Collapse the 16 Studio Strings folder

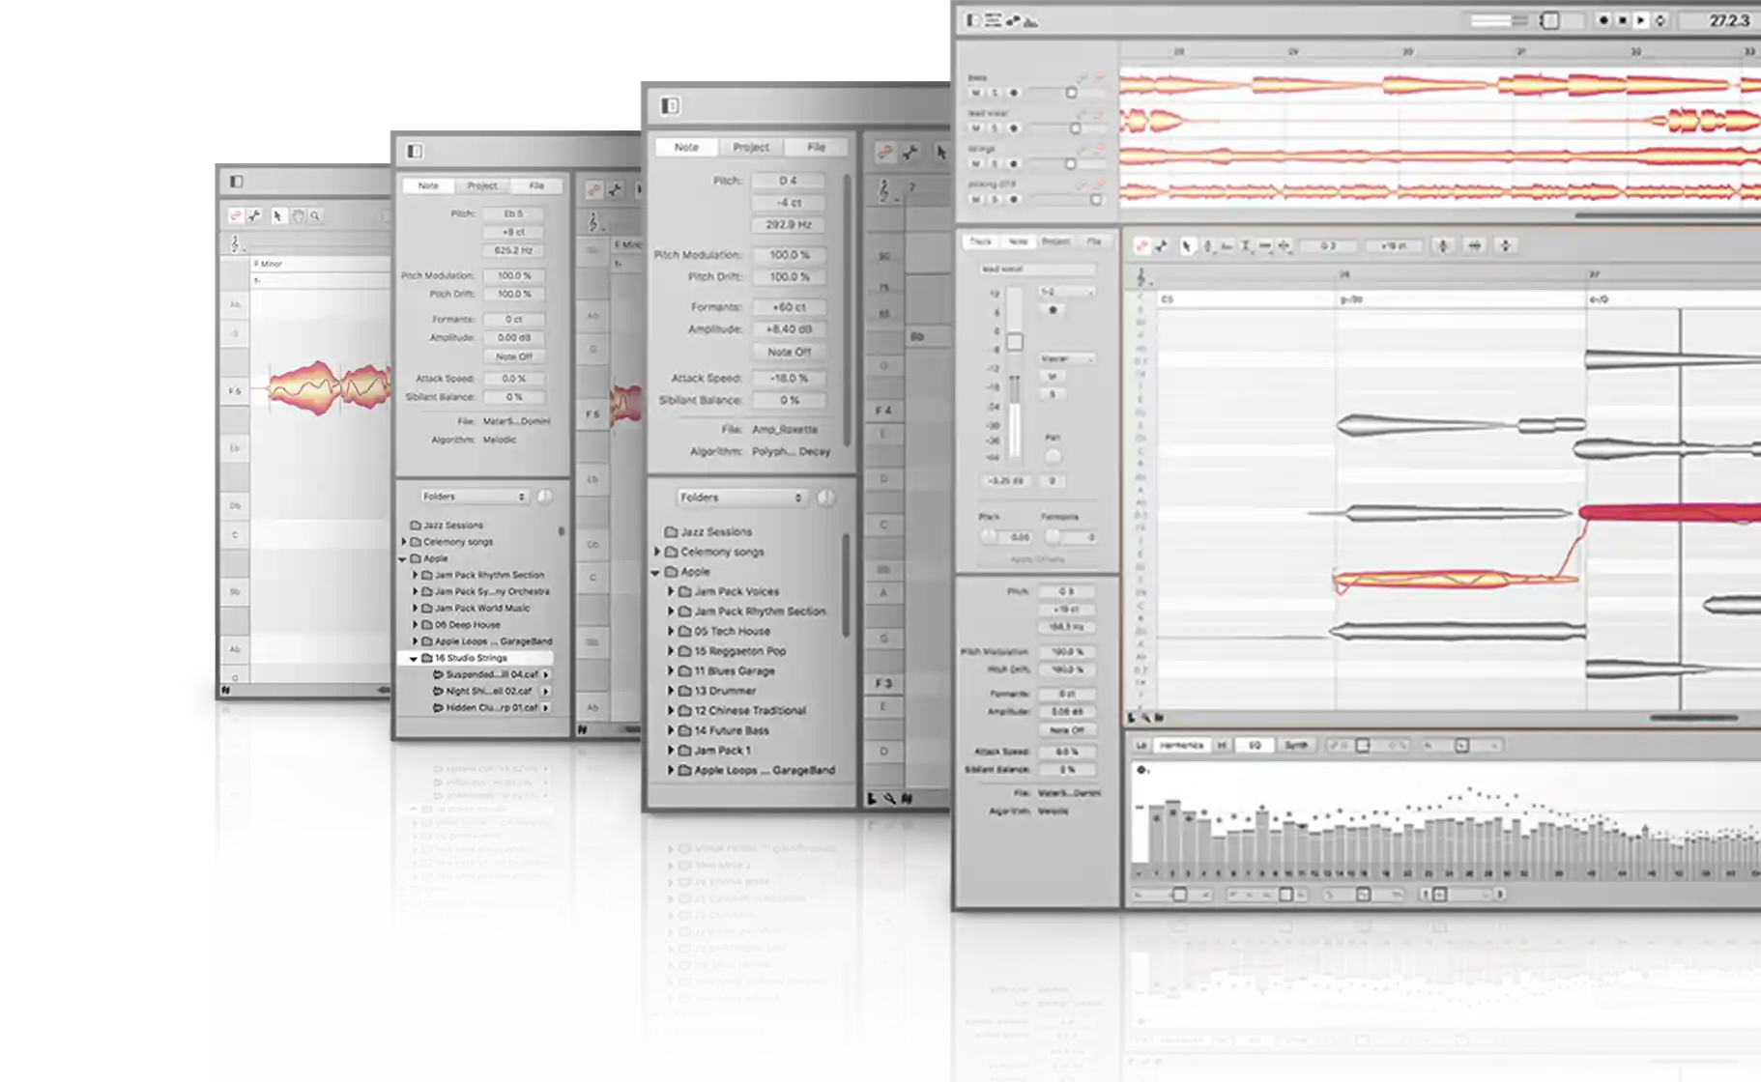(x=414, y=658)
